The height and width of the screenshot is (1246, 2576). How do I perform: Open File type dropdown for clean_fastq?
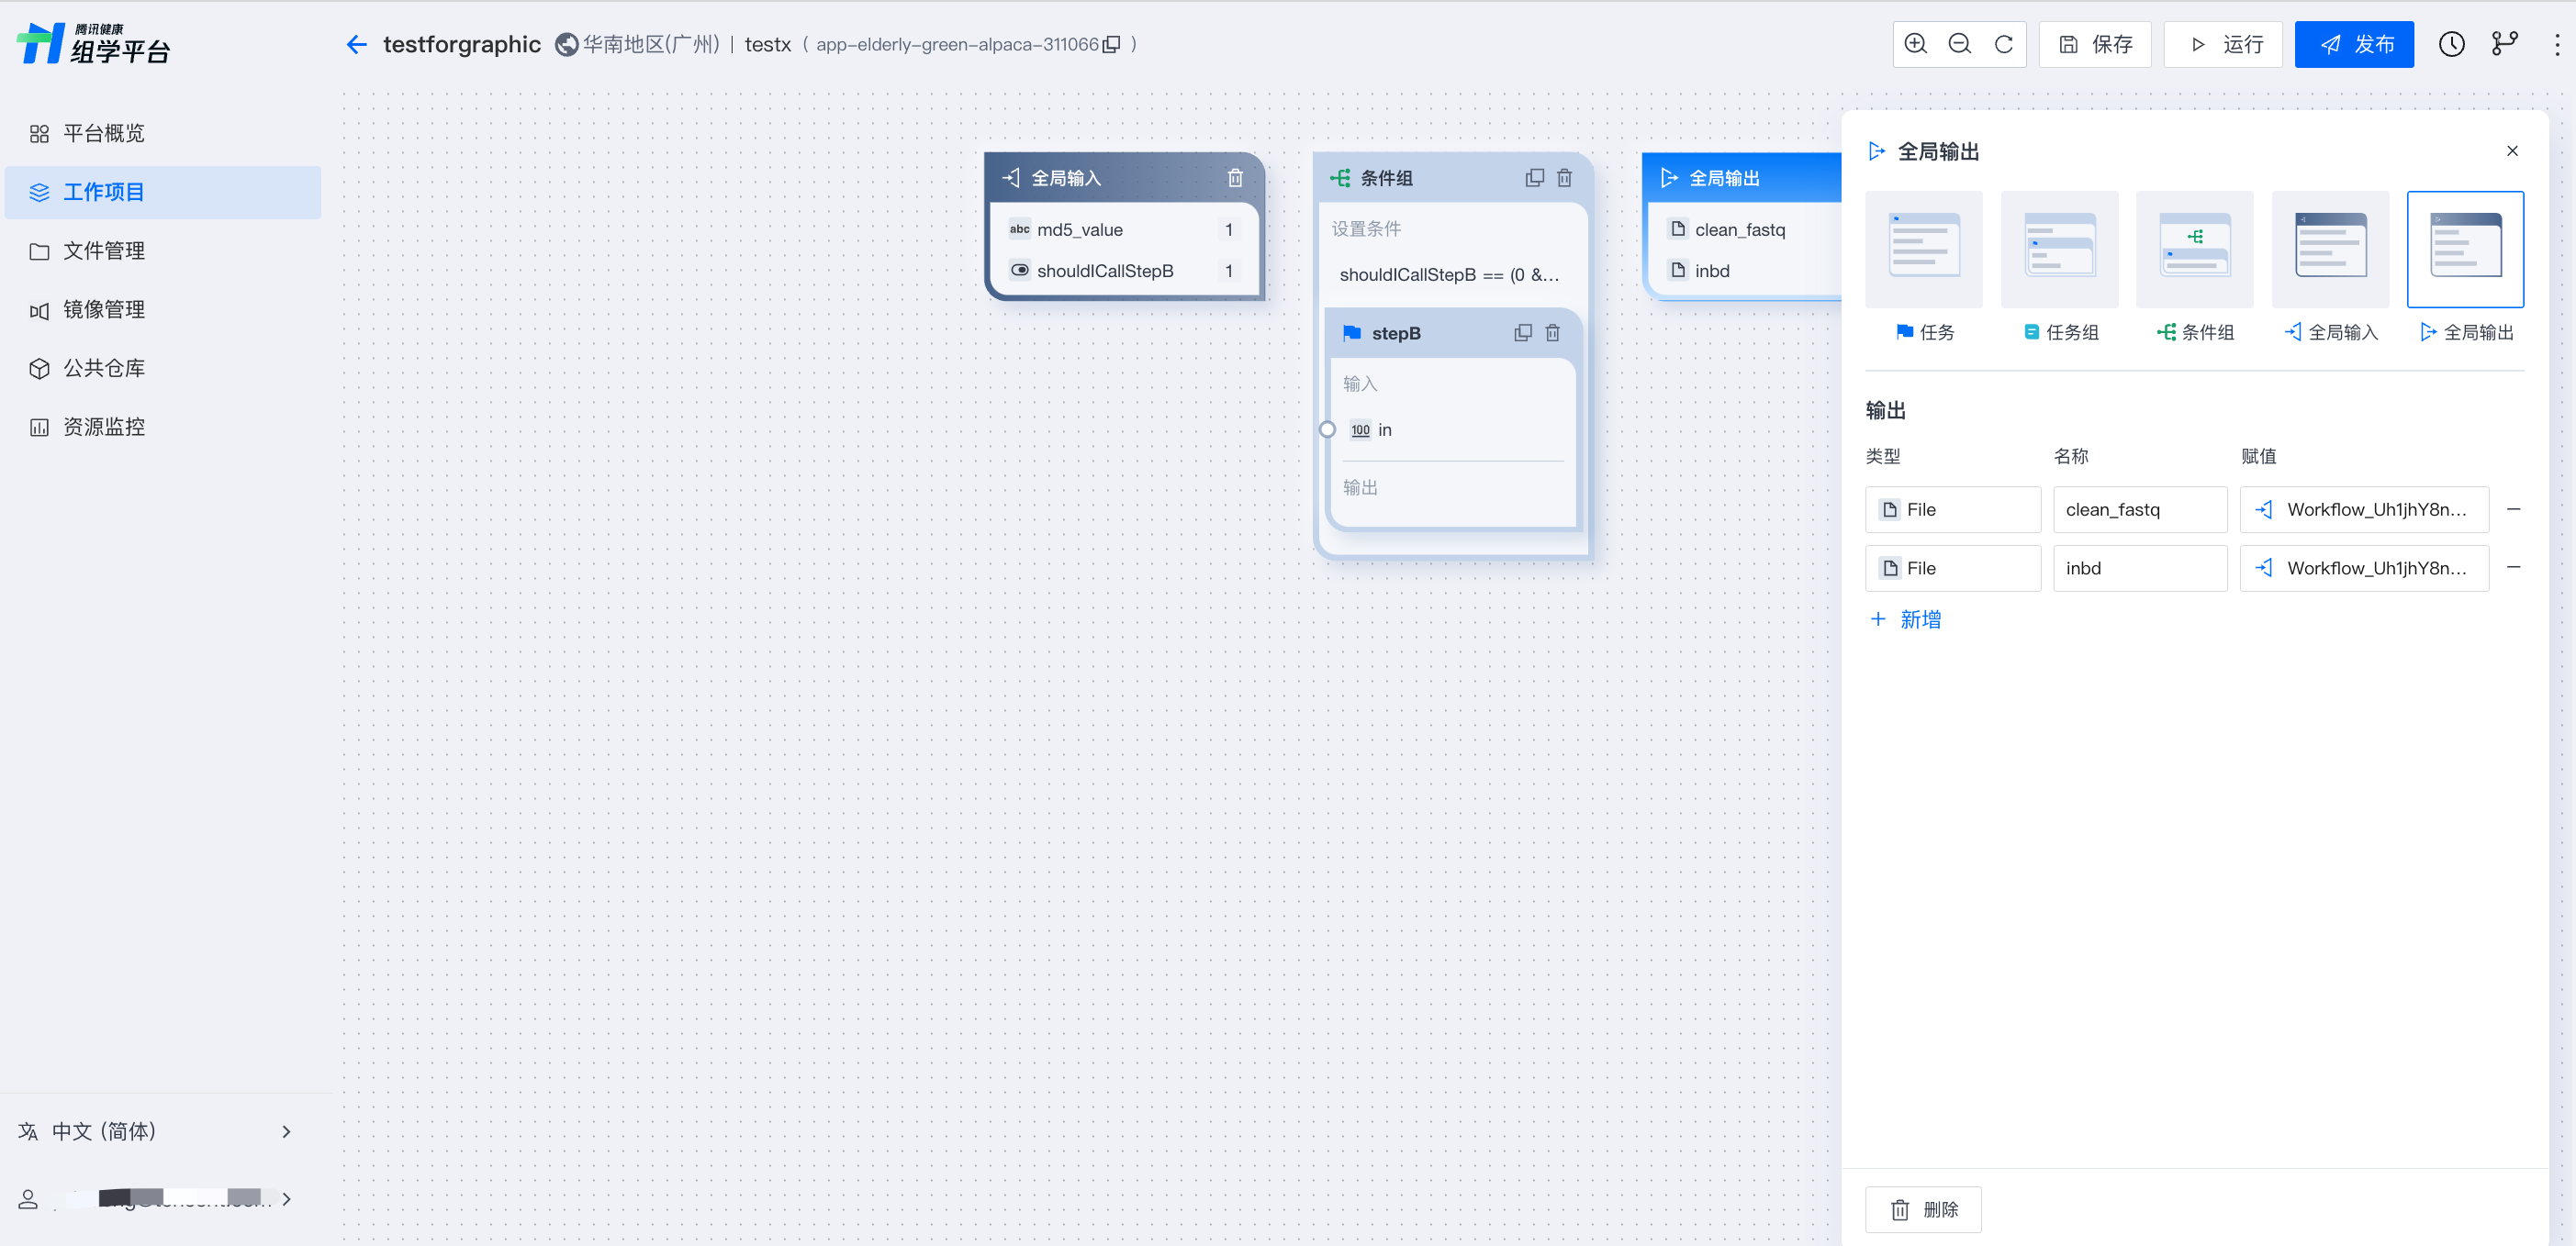point(1952,509)
